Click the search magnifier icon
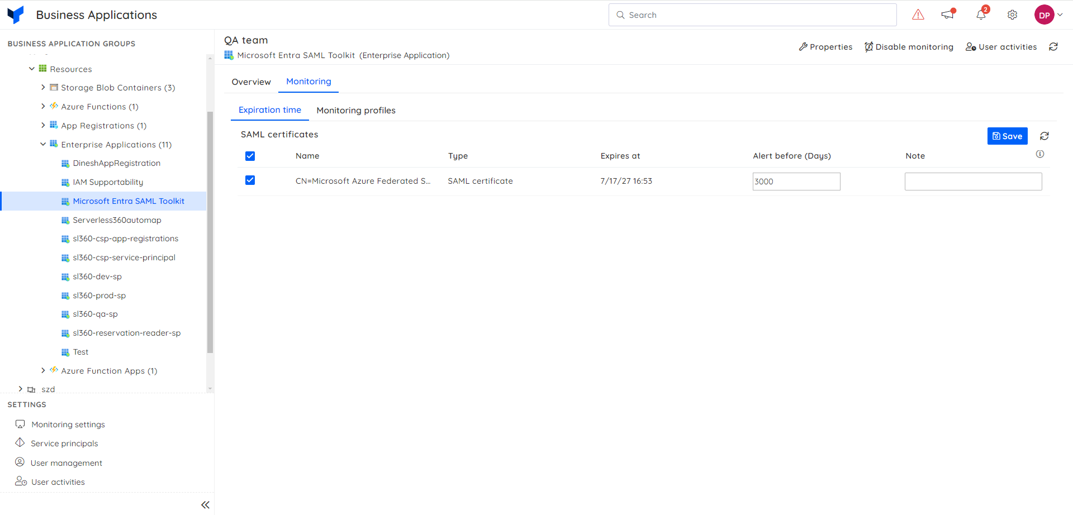The image size is (1073, 515). (x=620, y=15)
